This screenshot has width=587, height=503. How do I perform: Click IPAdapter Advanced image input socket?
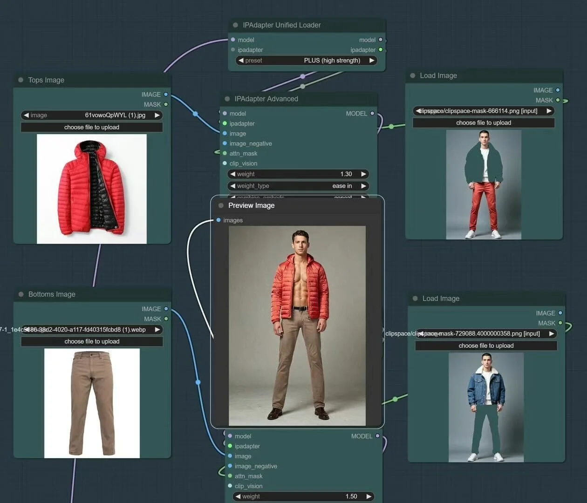coord(225,134)
